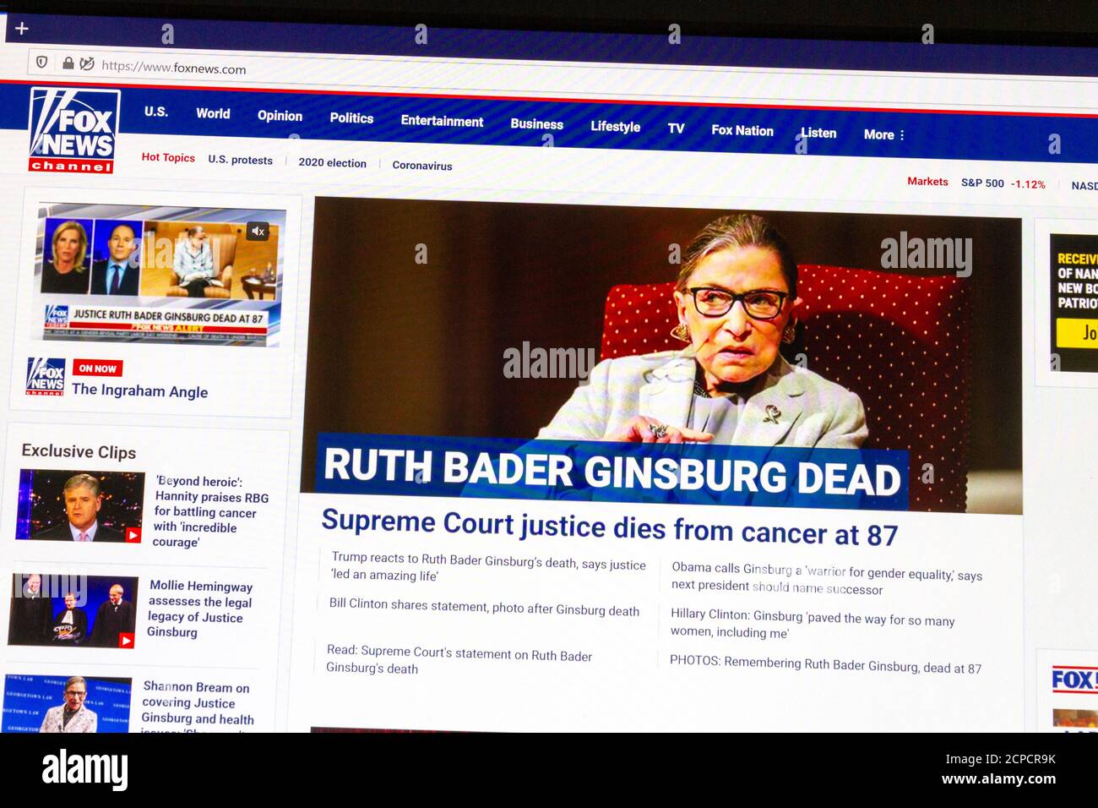The image size is (1098, 808).
Task: Click the tracking protection shield icon
Action: (41, 63)
